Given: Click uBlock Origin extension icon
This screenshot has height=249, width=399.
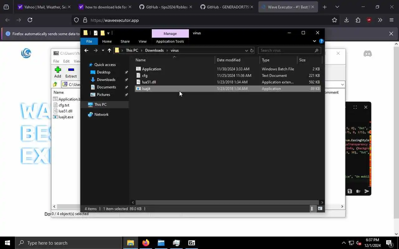Looking at the screenshot, I should click(x=369, y=20).
